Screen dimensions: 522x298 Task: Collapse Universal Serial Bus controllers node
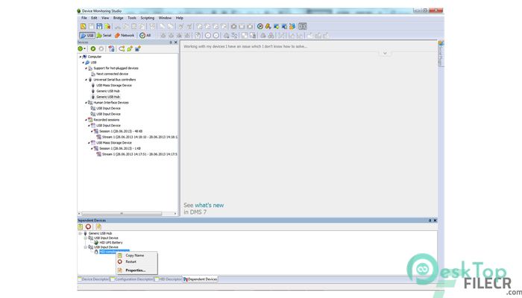(86, 80)
